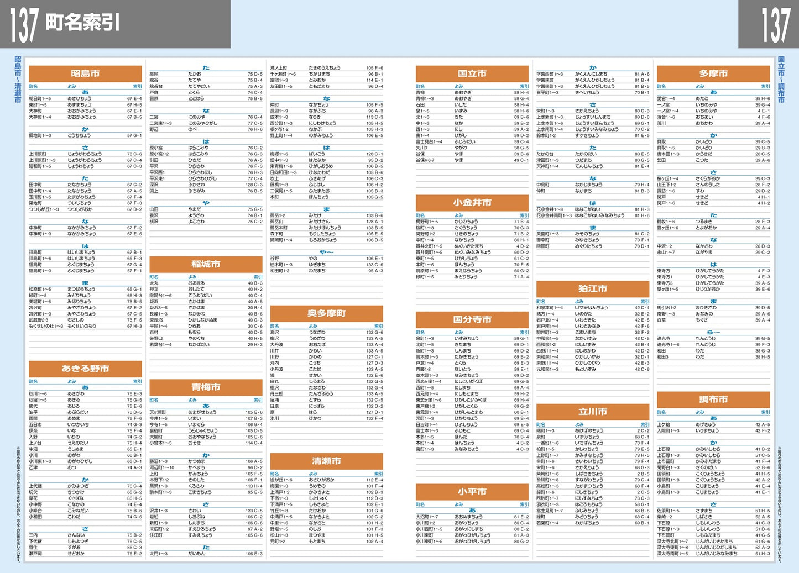
Task: Click the 多摩市 section header
Action: (713, 73)
